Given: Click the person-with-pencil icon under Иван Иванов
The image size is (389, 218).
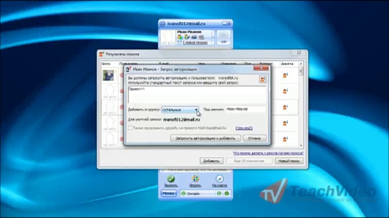Looking at the screenshot, I should (187, 38).
